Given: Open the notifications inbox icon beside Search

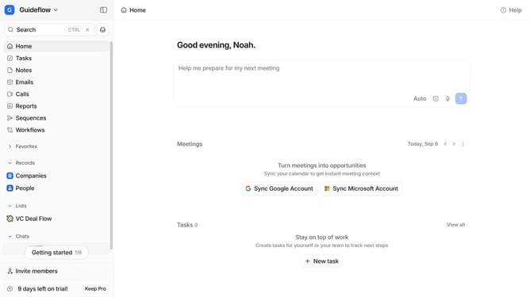Looking at the screenshot, I should tap(103, 30).
